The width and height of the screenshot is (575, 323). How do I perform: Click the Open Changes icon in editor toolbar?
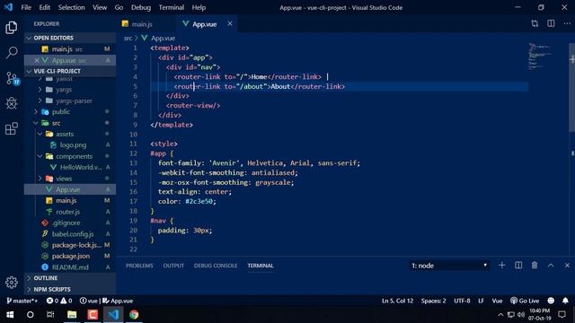pos(535,24)
